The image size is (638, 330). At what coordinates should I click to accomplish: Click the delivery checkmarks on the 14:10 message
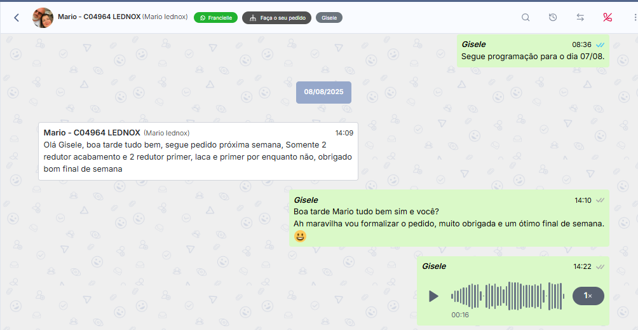[599, 200]
